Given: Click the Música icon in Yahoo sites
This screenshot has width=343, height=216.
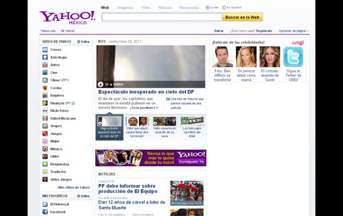Looking at the screenshot, I should point(45,149).
